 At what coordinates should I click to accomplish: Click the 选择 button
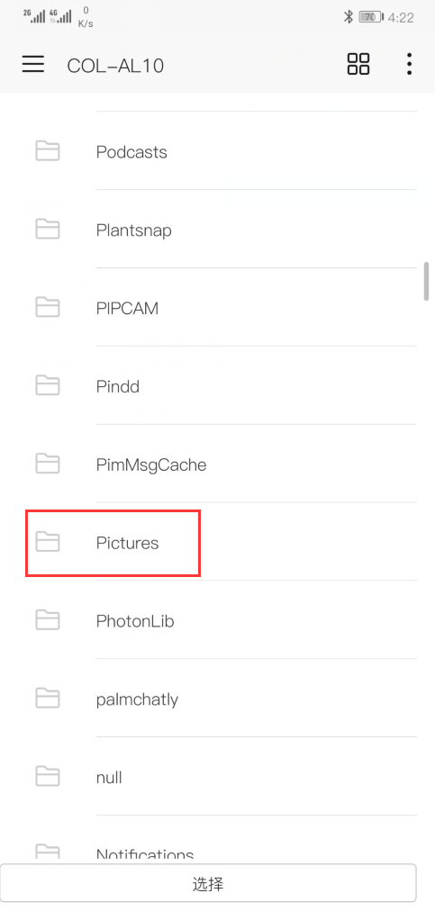click(x=208, y=883)
